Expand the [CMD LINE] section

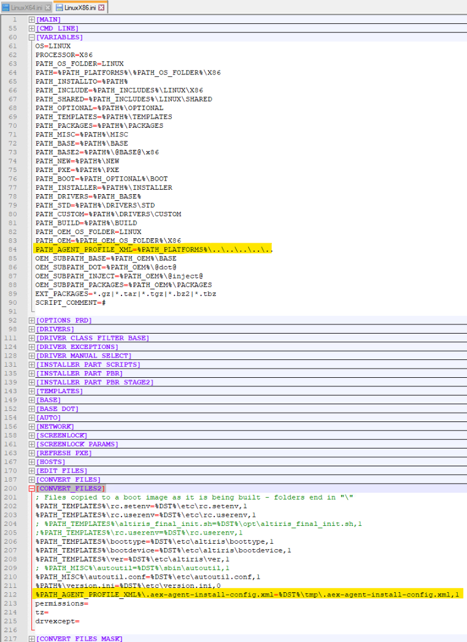(31, 28)
